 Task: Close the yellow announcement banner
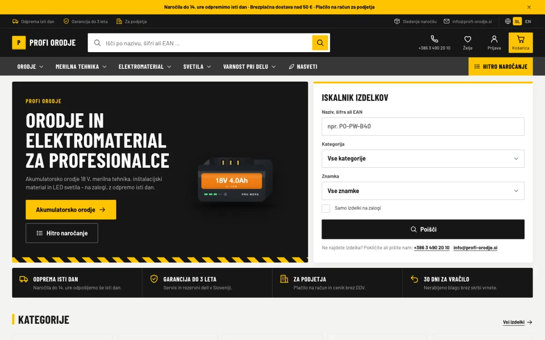point(529,7)
